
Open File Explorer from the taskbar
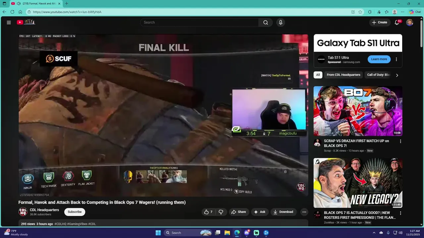coord(227,233)
